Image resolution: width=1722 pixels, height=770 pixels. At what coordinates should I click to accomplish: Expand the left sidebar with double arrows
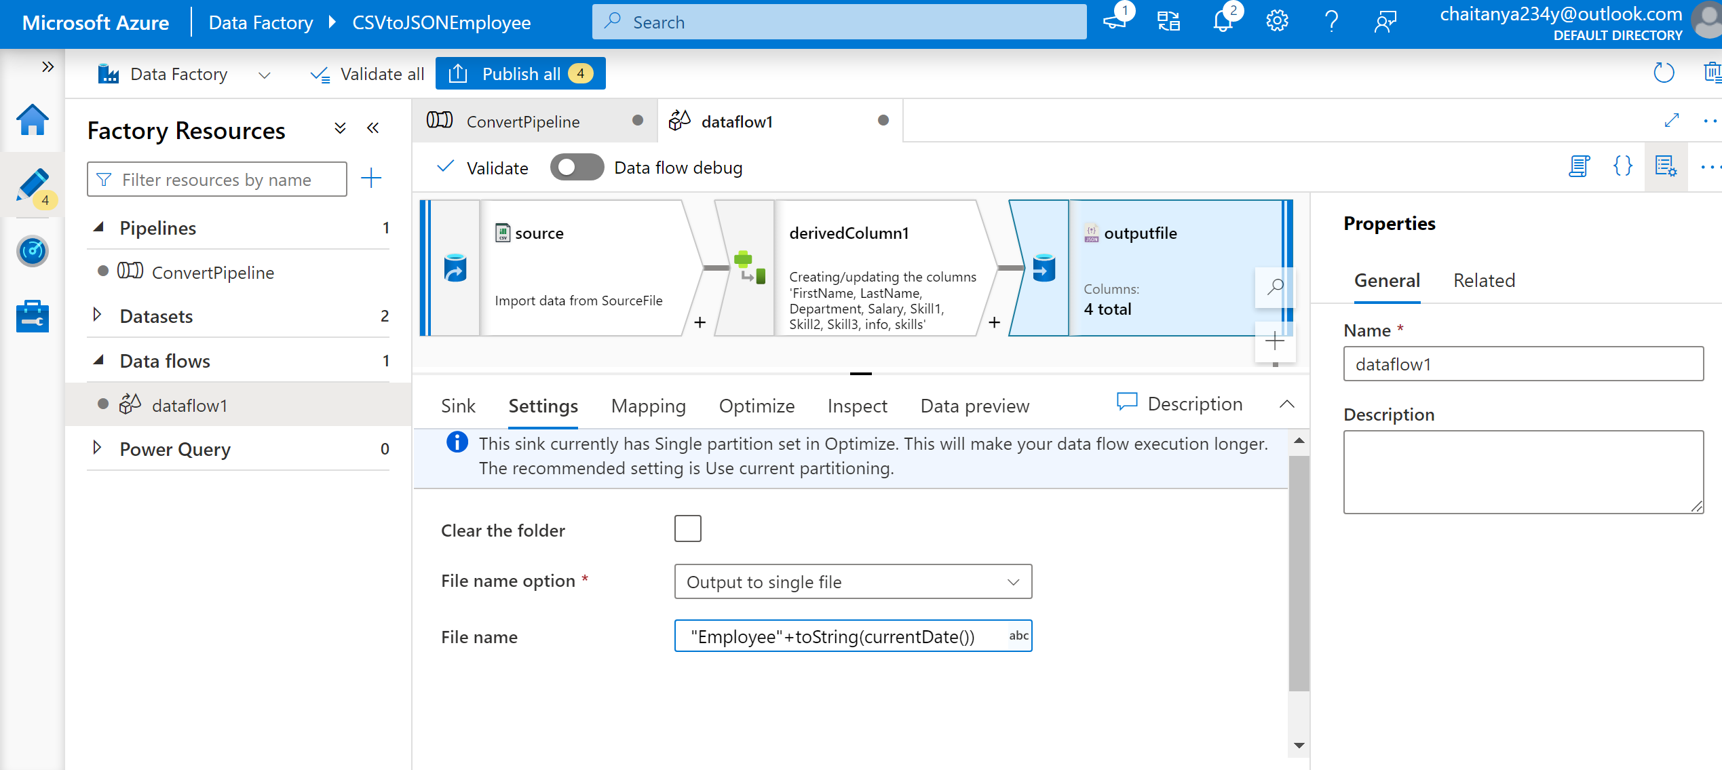pos(47,66)
